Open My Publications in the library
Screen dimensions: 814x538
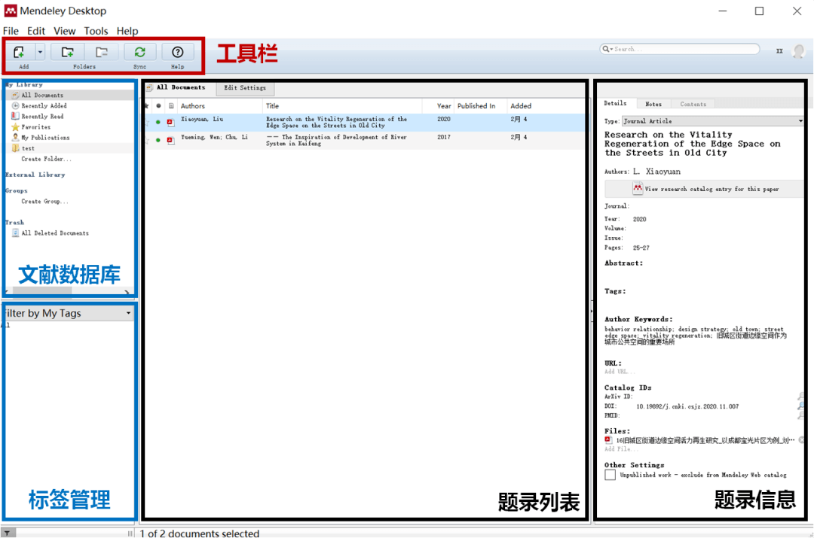click(45, 138)
